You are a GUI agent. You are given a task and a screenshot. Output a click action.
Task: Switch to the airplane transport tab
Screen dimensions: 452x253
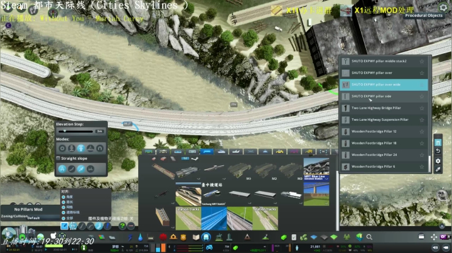pos(236,152)
